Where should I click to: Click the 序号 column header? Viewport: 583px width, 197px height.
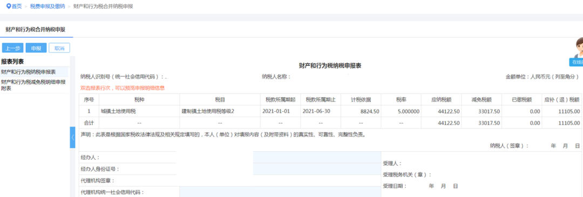point(89,100)
